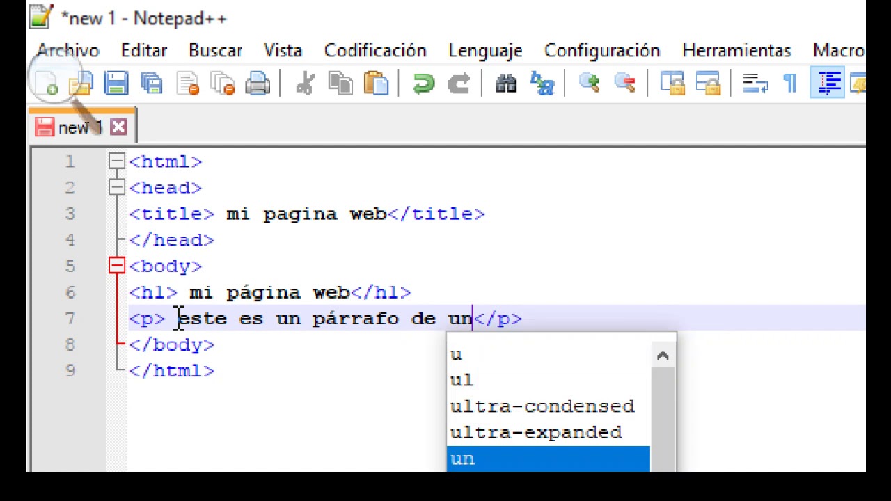Toggle Show all characters pilcrow icon
Image resolution: width=891 pixels, height=501 pixels.
tap(790, 83)
